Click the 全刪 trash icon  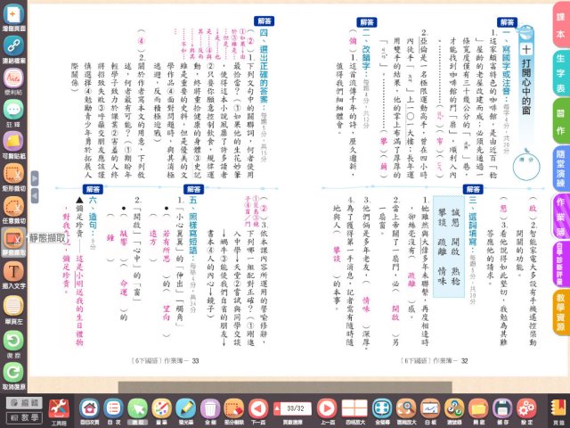210,408
